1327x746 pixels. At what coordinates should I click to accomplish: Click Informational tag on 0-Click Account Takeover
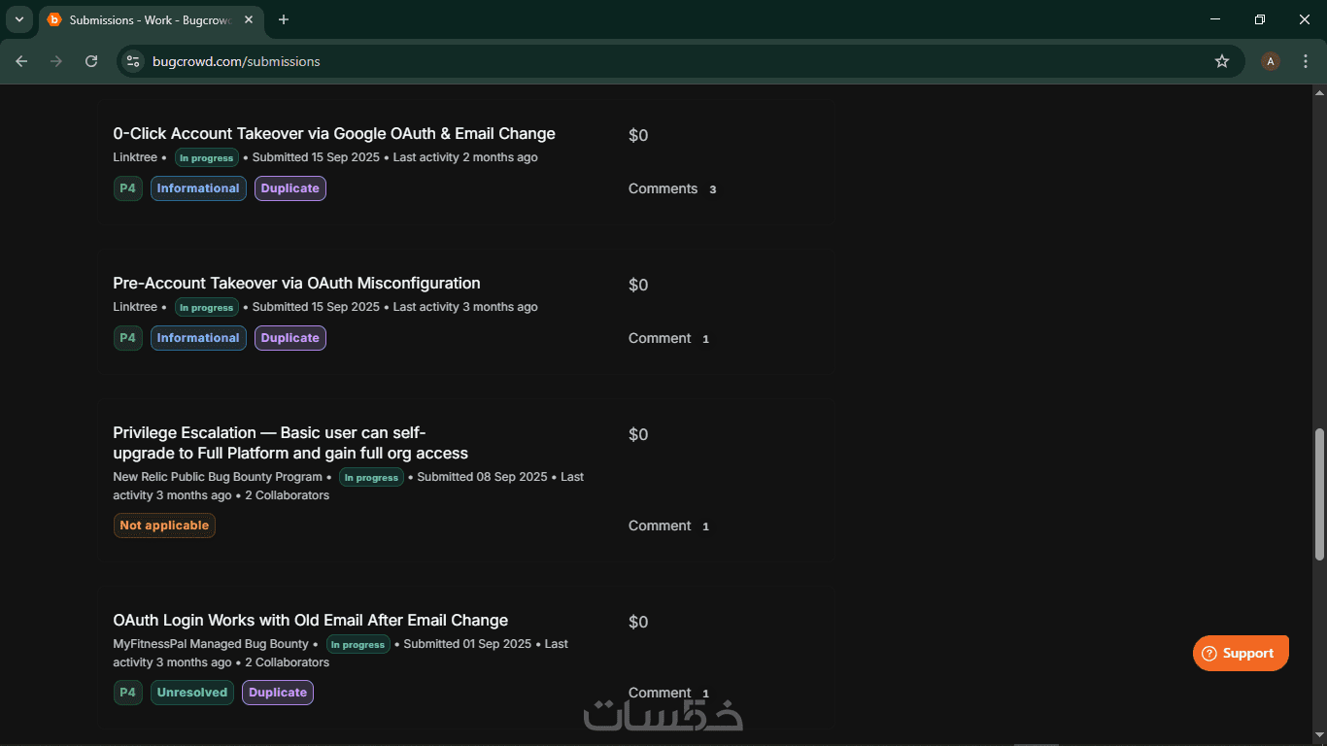(198, 188)
